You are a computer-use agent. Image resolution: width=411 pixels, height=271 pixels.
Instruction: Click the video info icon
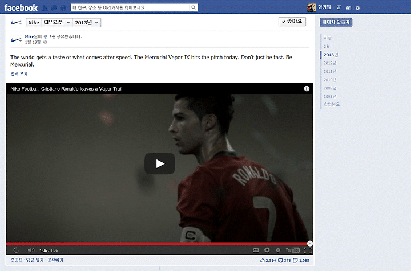pyautogui.click(x=307, y=89)
